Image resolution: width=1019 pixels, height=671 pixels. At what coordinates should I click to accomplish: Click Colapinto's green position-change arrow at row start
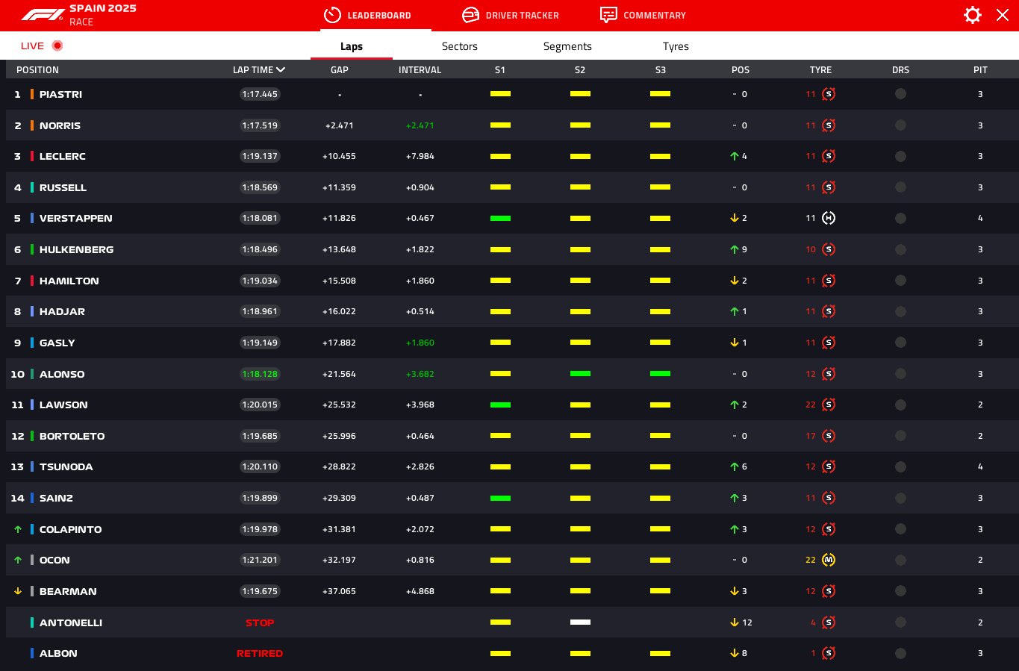tap(18, 529)
